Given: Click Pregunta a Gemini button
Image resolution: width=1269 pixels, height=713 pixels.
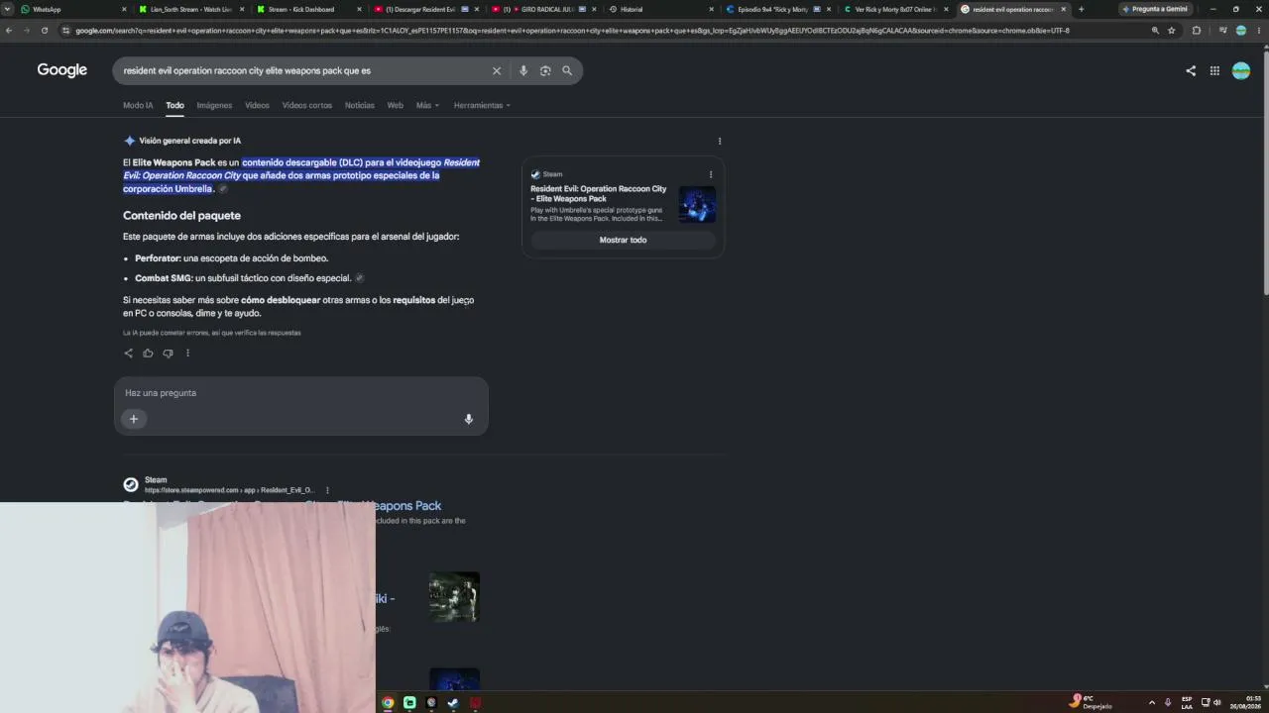Looking at the screenshot, I should pos(1155,9).
